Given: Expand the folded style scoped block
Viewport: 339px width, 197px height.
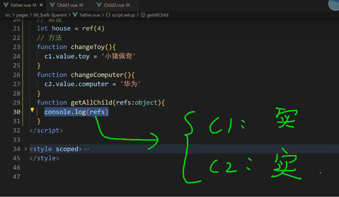Looking at the screenshot, I should coord(26,149).
